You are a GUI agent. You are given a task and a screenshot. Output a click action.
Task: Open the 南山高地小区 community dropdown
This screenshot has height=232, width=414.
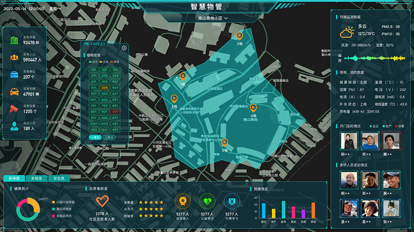tap(213, 18)
